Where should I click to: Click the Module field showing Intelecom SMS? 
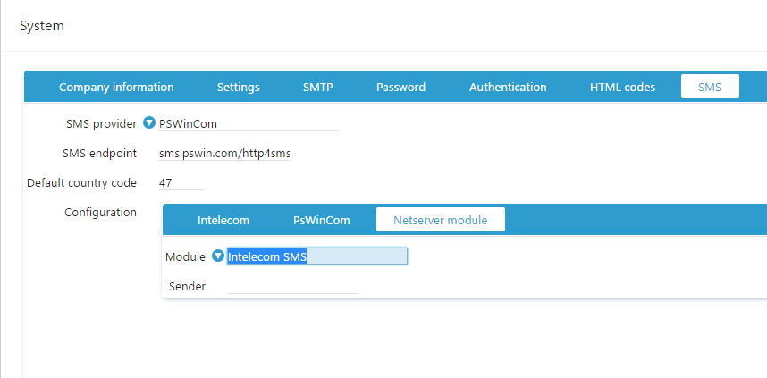[317, 256]
